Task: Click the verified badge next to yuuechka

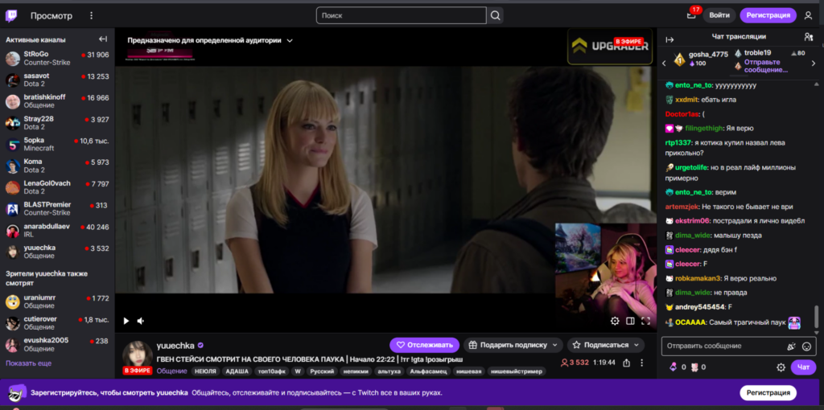Action: (200, 346)
